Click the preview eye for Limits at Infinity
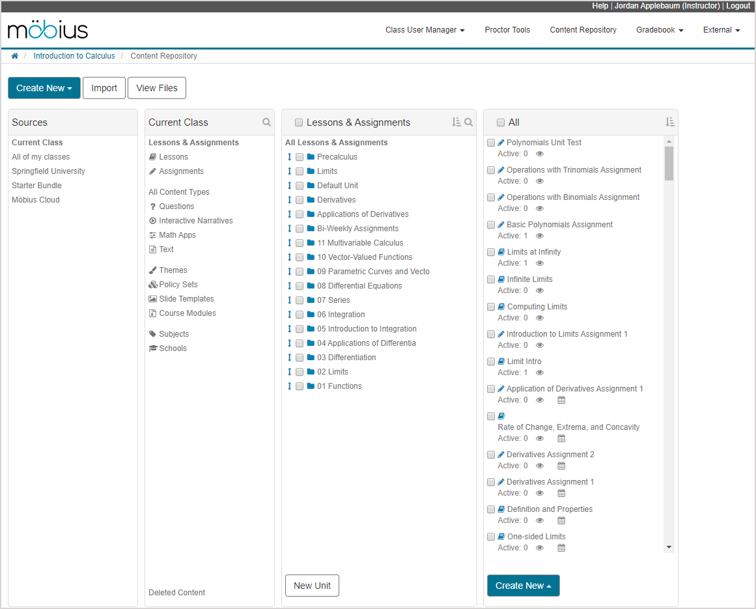The height and width of the screenshot is (609, 756). coord(539,262)
